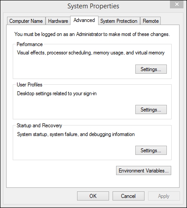Viewport: 187px width, 208px height.
Task: Click the desktop settings sign-in description
Action: tap(57, 93)
